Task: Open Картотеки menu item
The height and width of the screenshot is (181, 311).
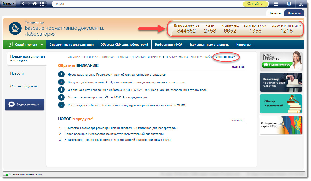Action: (x=244, y=45)
